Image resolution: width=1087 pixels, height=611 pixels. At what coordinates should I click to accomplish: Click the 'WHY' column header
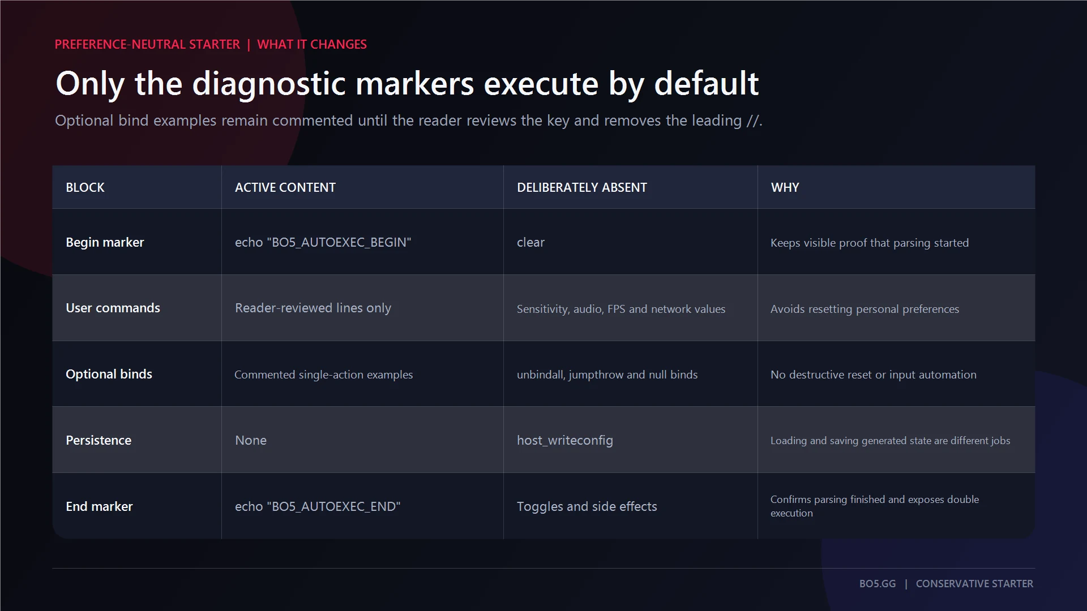click(x=785, y=187)
